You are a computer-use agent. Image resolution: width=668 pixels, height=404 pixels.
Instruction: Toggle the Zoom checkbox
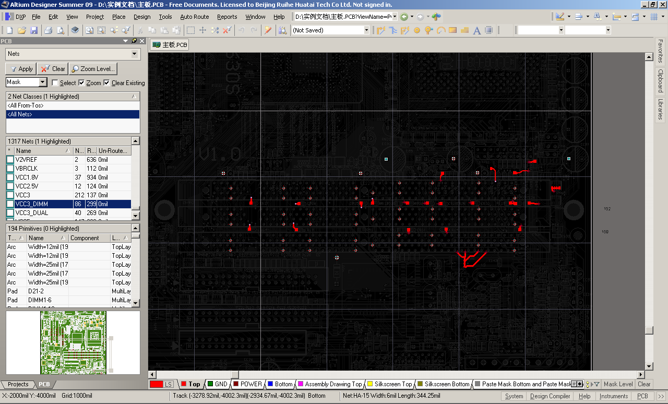tap(81, 83)
